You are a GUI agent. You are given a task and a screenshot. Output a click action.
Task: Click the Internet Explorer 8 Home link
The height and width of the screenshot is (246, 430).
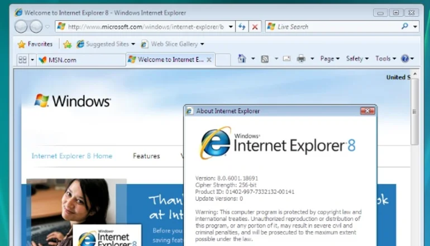(x=72, y=156)
